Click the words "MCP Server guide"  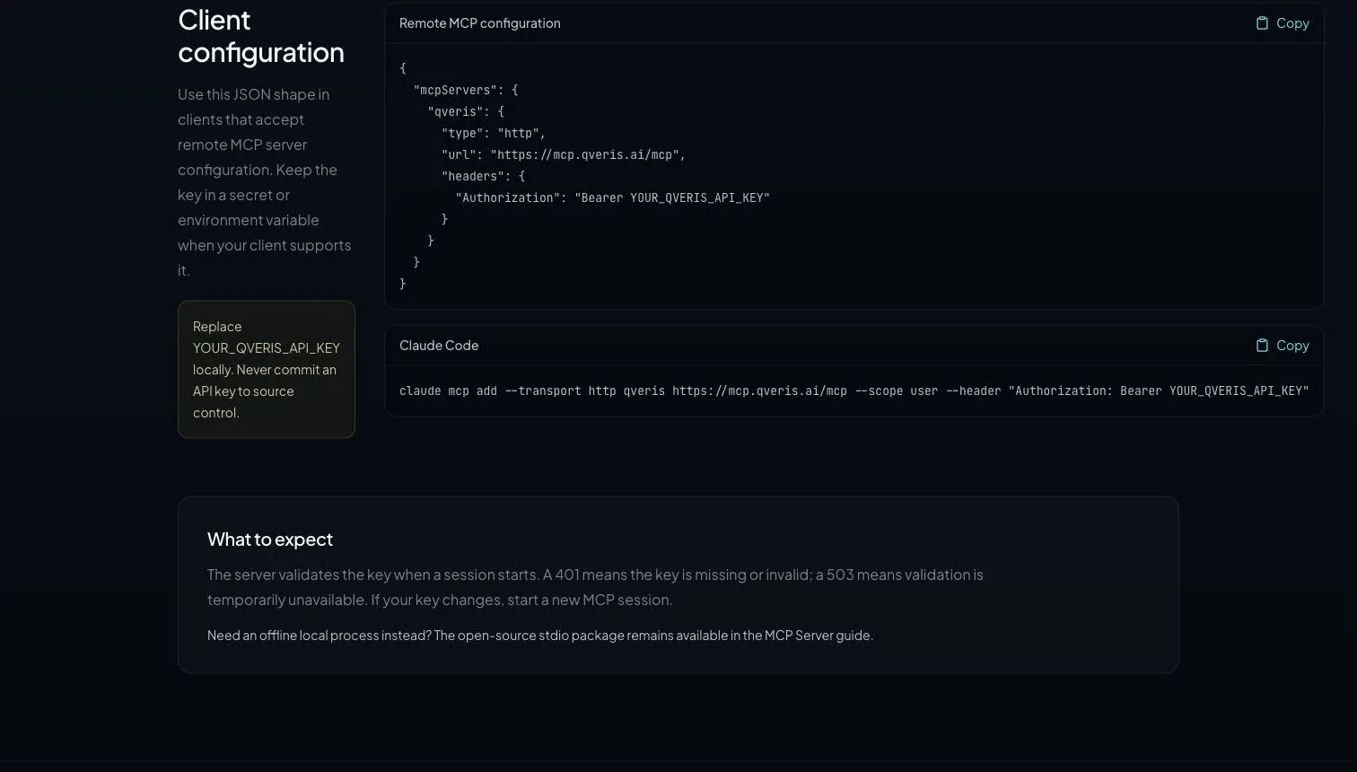tap(817, 636)
